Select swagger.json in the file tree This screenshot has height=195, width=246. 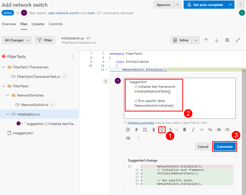23,133
